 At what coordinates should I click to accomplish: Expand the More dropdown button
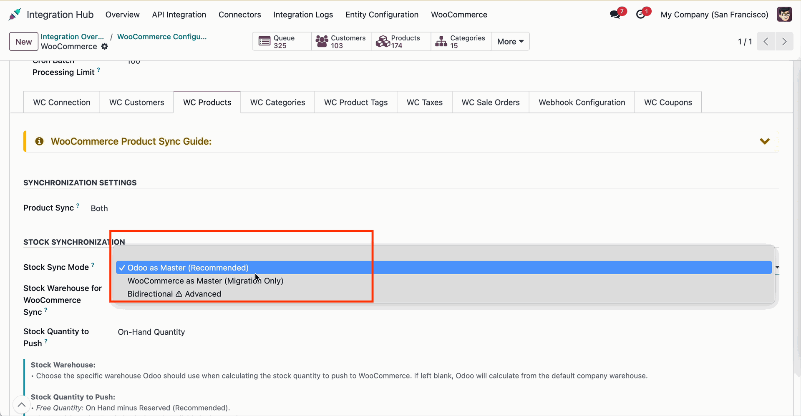[510, 42]
